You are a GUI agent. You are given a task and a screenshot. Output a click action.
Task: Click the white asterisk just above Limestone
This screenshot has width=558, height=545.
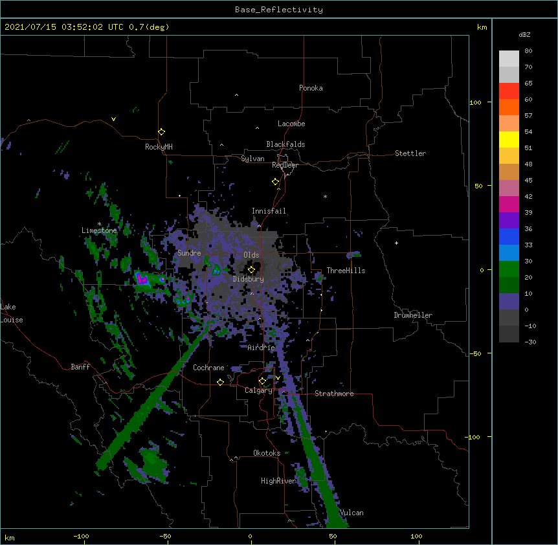coord(99,224)
